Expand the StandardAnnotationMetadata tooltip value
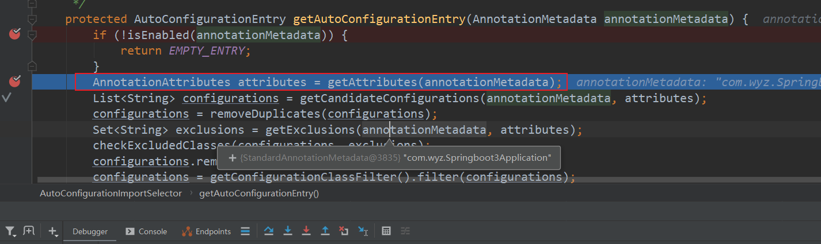The width and height of the screenshot is (821, 244). coord(233,157)
